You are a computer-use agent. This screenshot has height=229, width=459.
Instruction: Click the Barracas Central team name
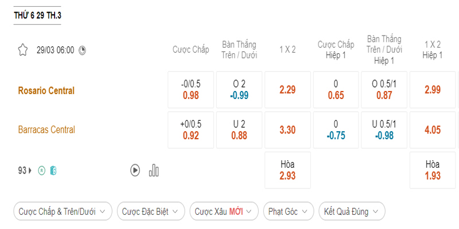click(x=46, y=129)
